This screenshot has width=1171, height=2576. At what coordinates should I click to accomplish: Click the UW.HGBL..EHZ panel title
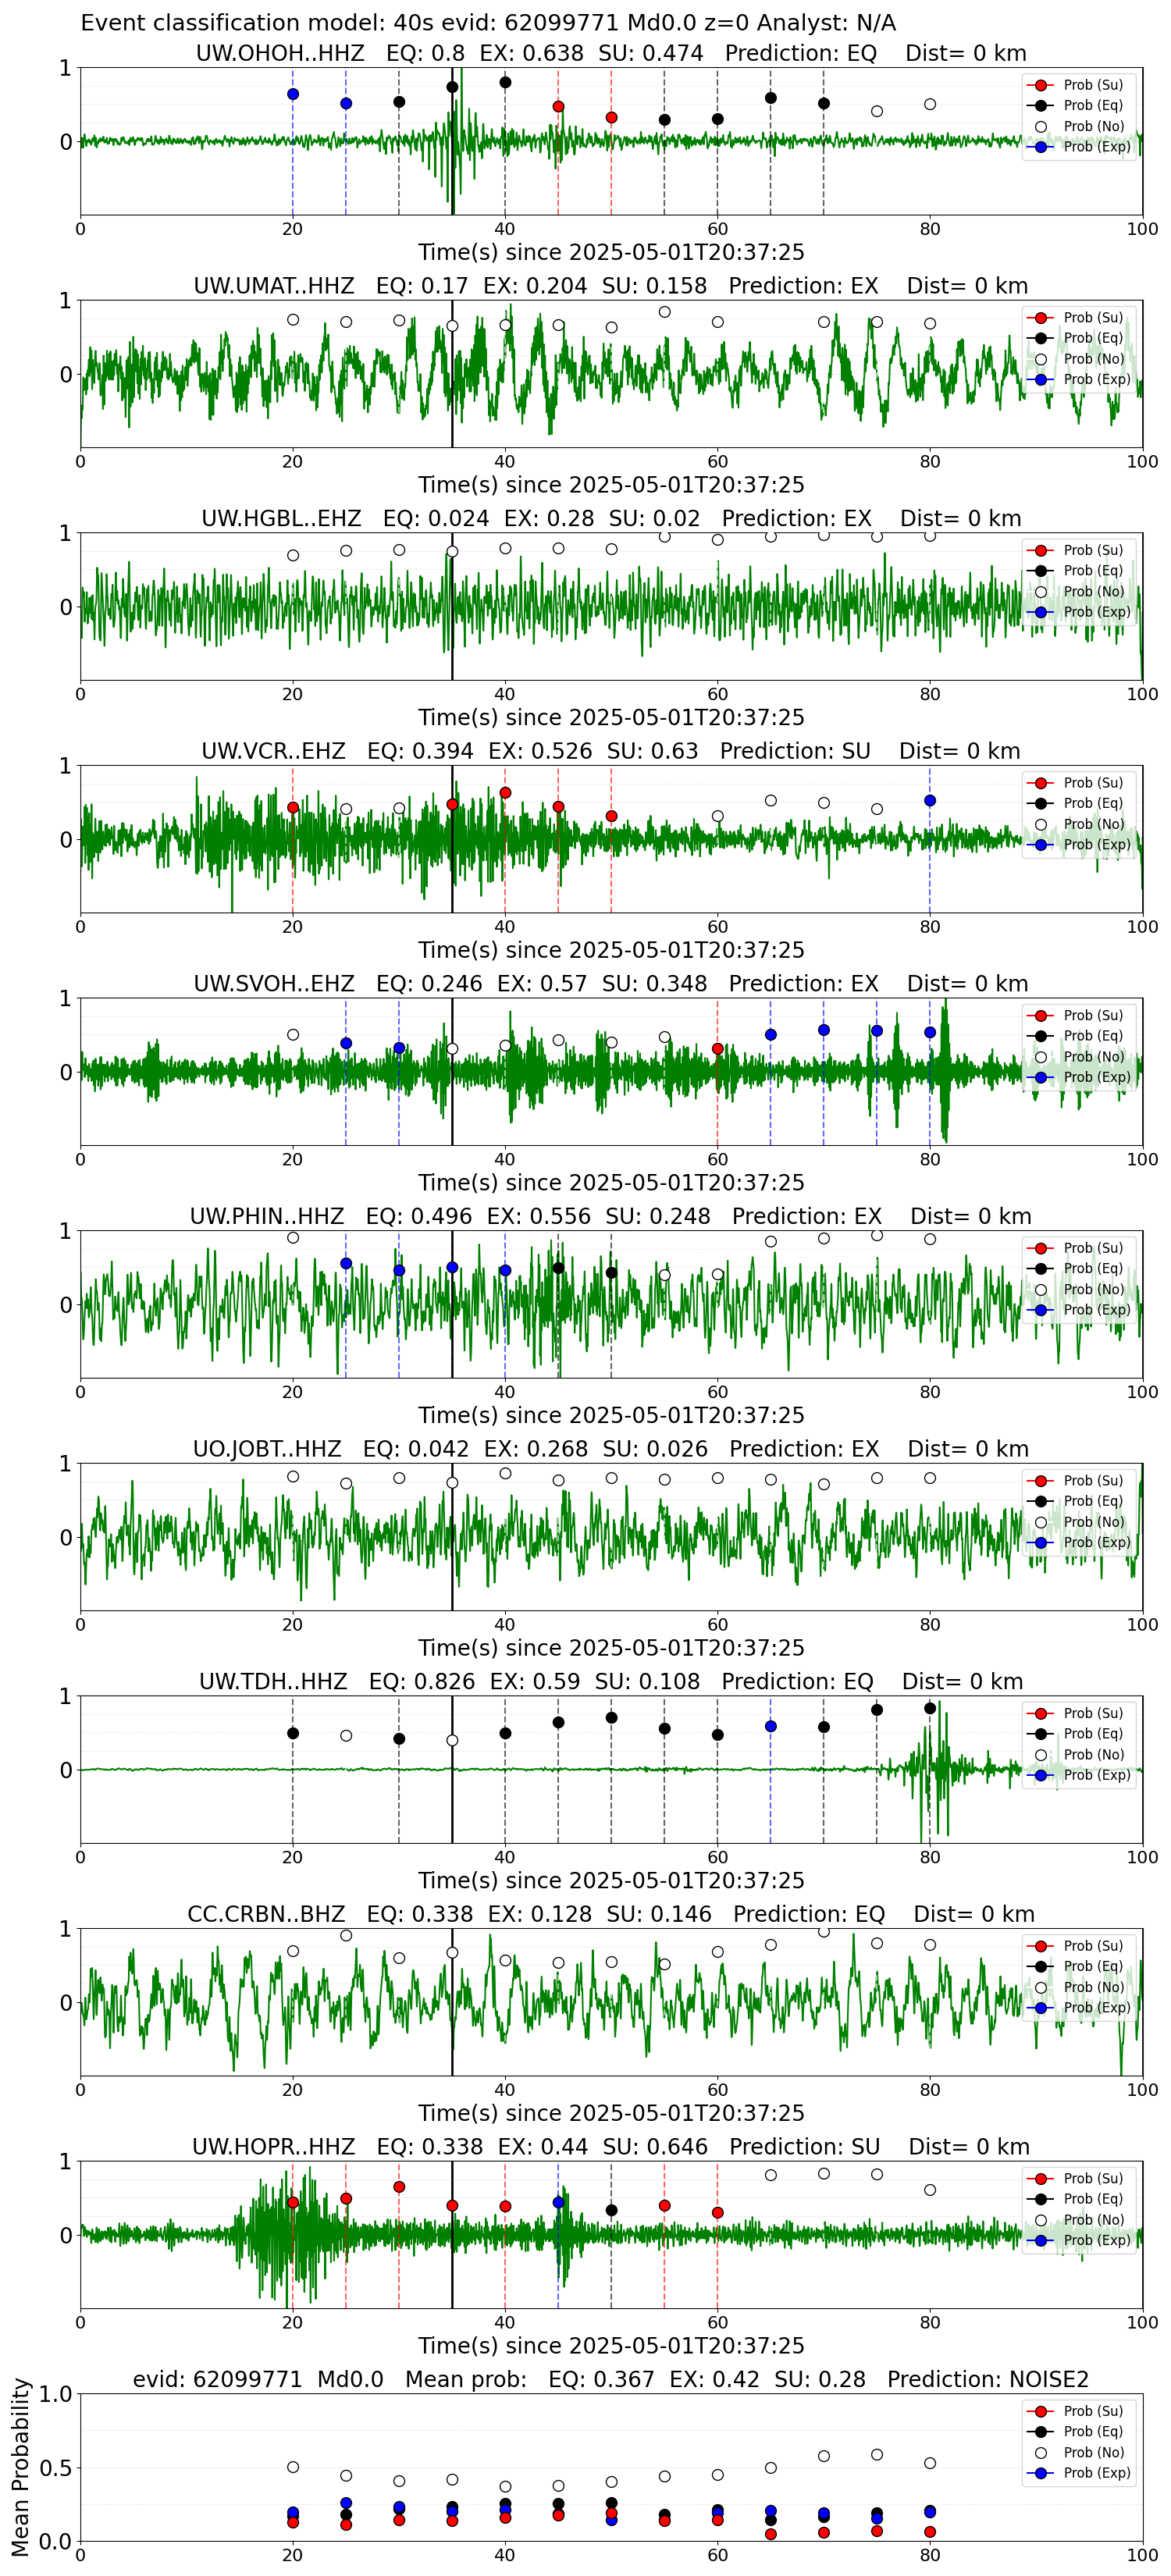pyautogui.click(x=611, y=518)
